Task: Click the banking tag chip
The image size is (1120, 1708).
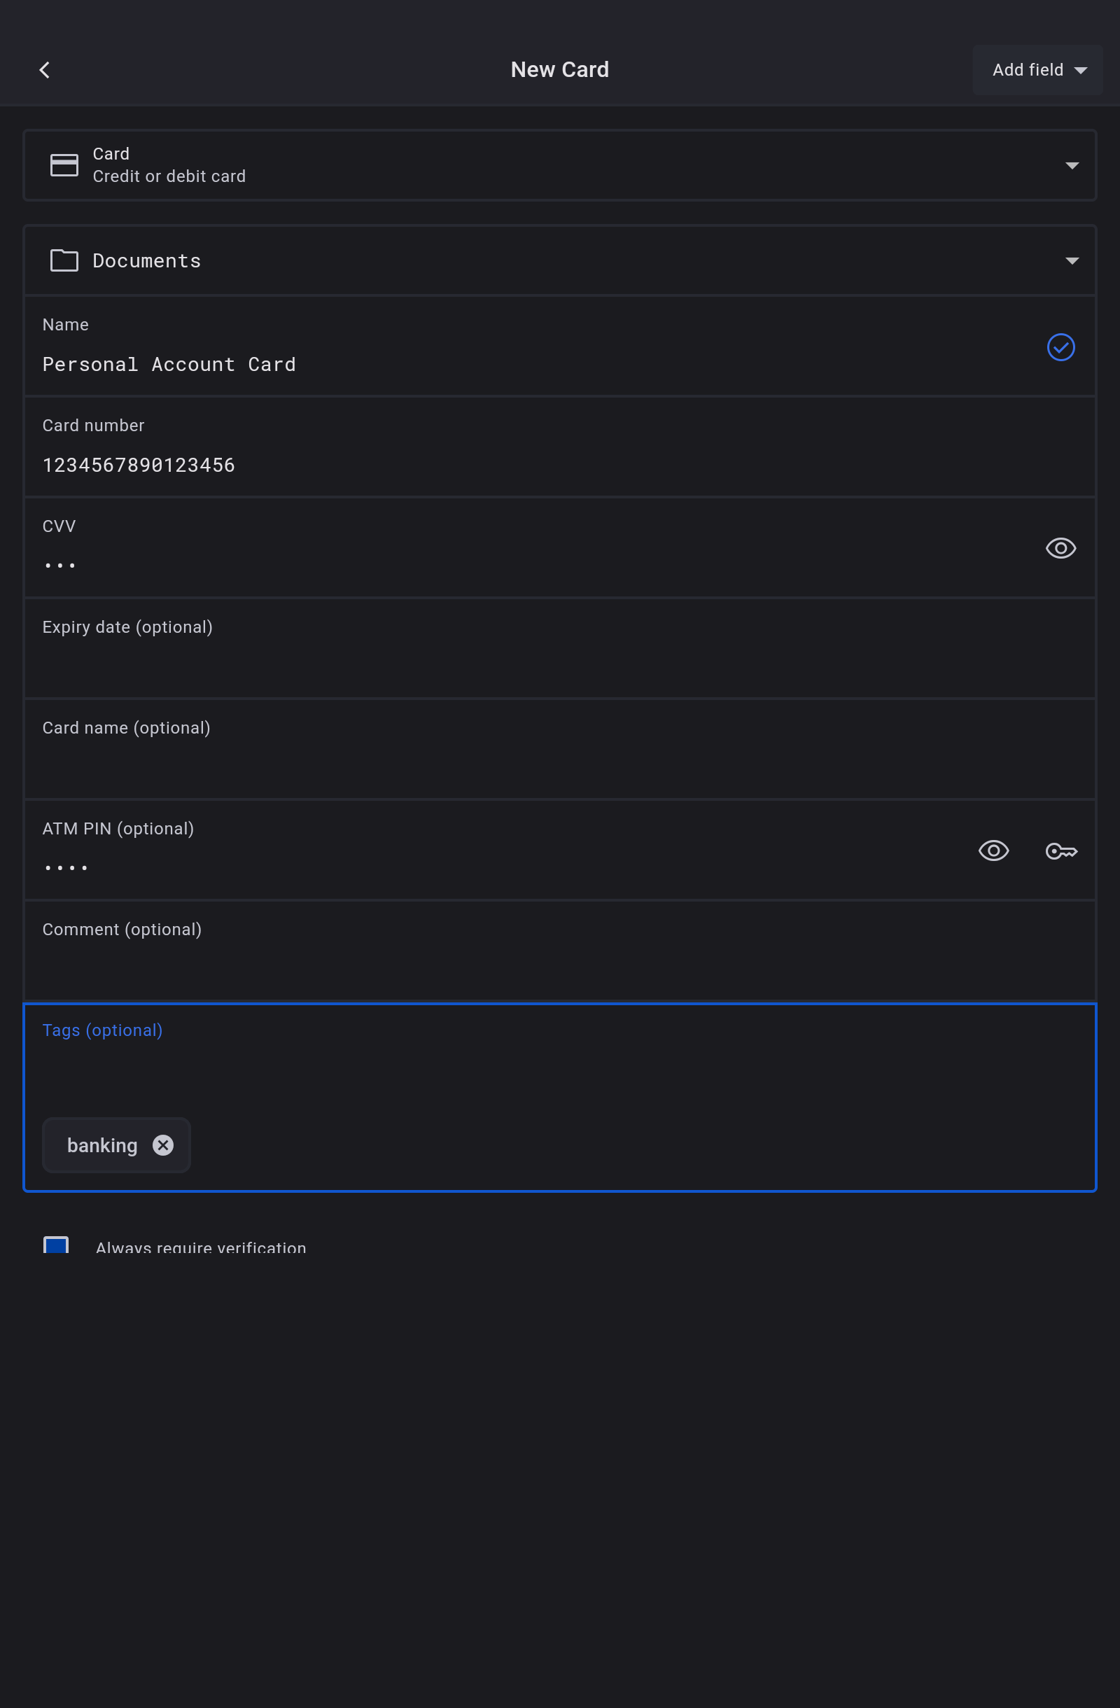Action: pos(102,1145)
